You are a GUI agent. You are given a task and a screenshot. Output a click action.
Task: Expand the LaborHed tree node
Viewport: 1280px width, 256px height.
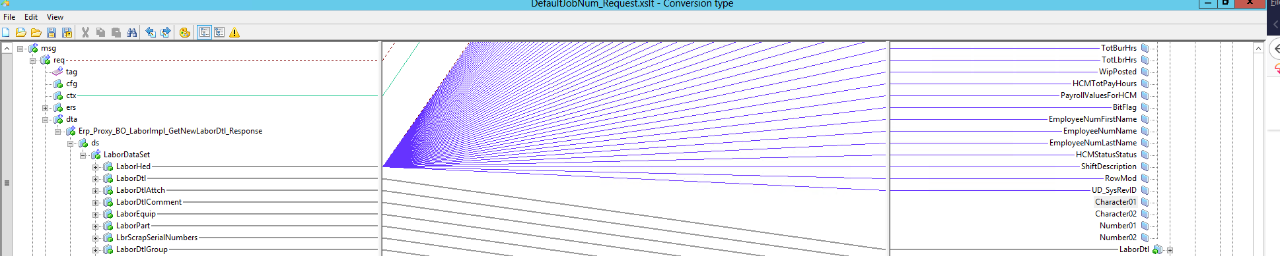click(96, 167)
